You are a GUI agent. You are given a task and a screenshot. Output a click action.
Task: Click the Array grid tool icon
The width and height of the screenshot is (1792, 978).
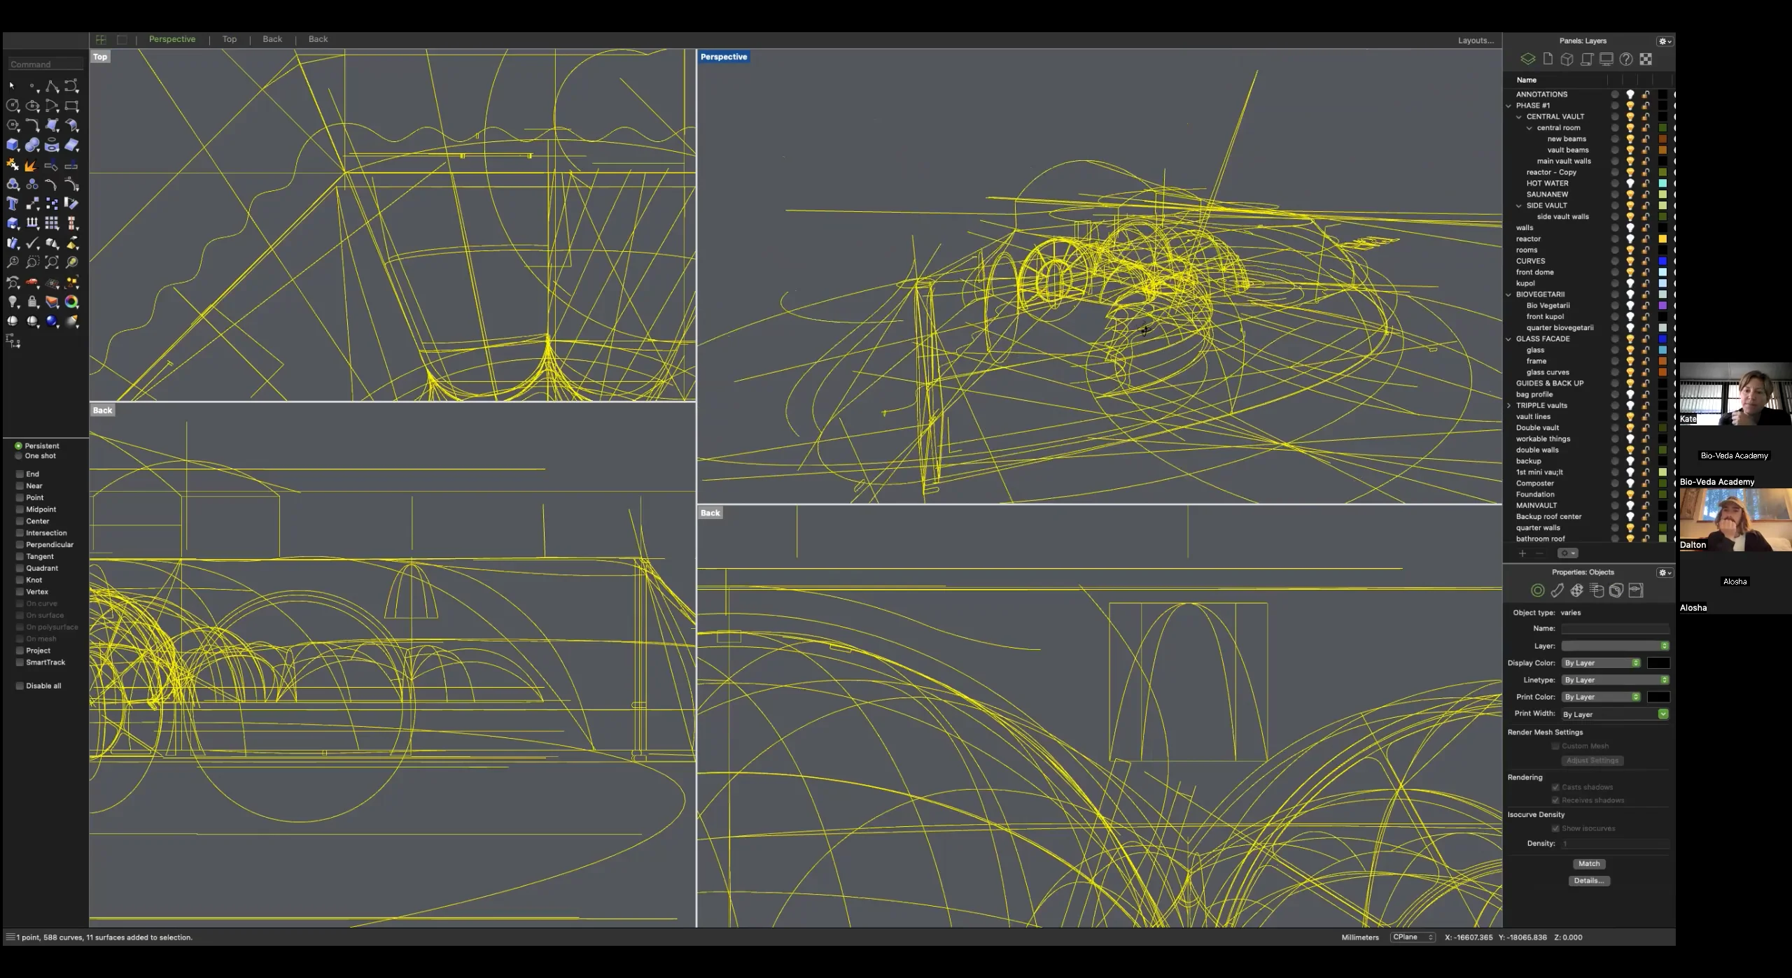pyautogui.click(x=52, y=223)
